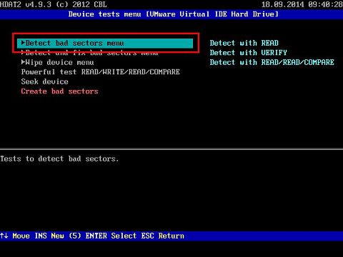This screenshot has height=257, width=343.
Task: Click the ENTER Select hint in the bottom bar
Action: pyautogui.click(x=111, y=236)
